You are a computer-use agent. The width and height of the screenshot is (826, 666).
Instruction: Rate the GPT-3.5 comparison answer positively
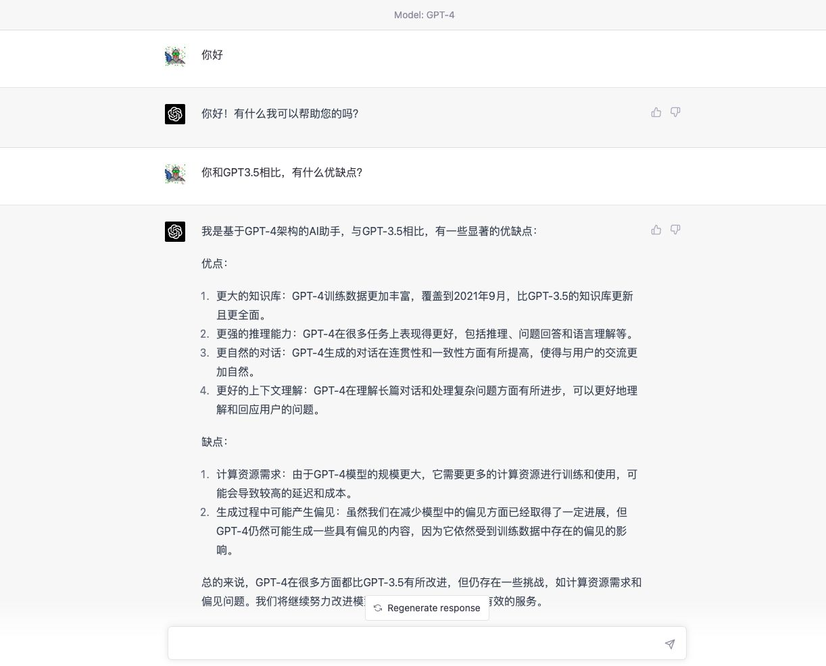[656, 230]
